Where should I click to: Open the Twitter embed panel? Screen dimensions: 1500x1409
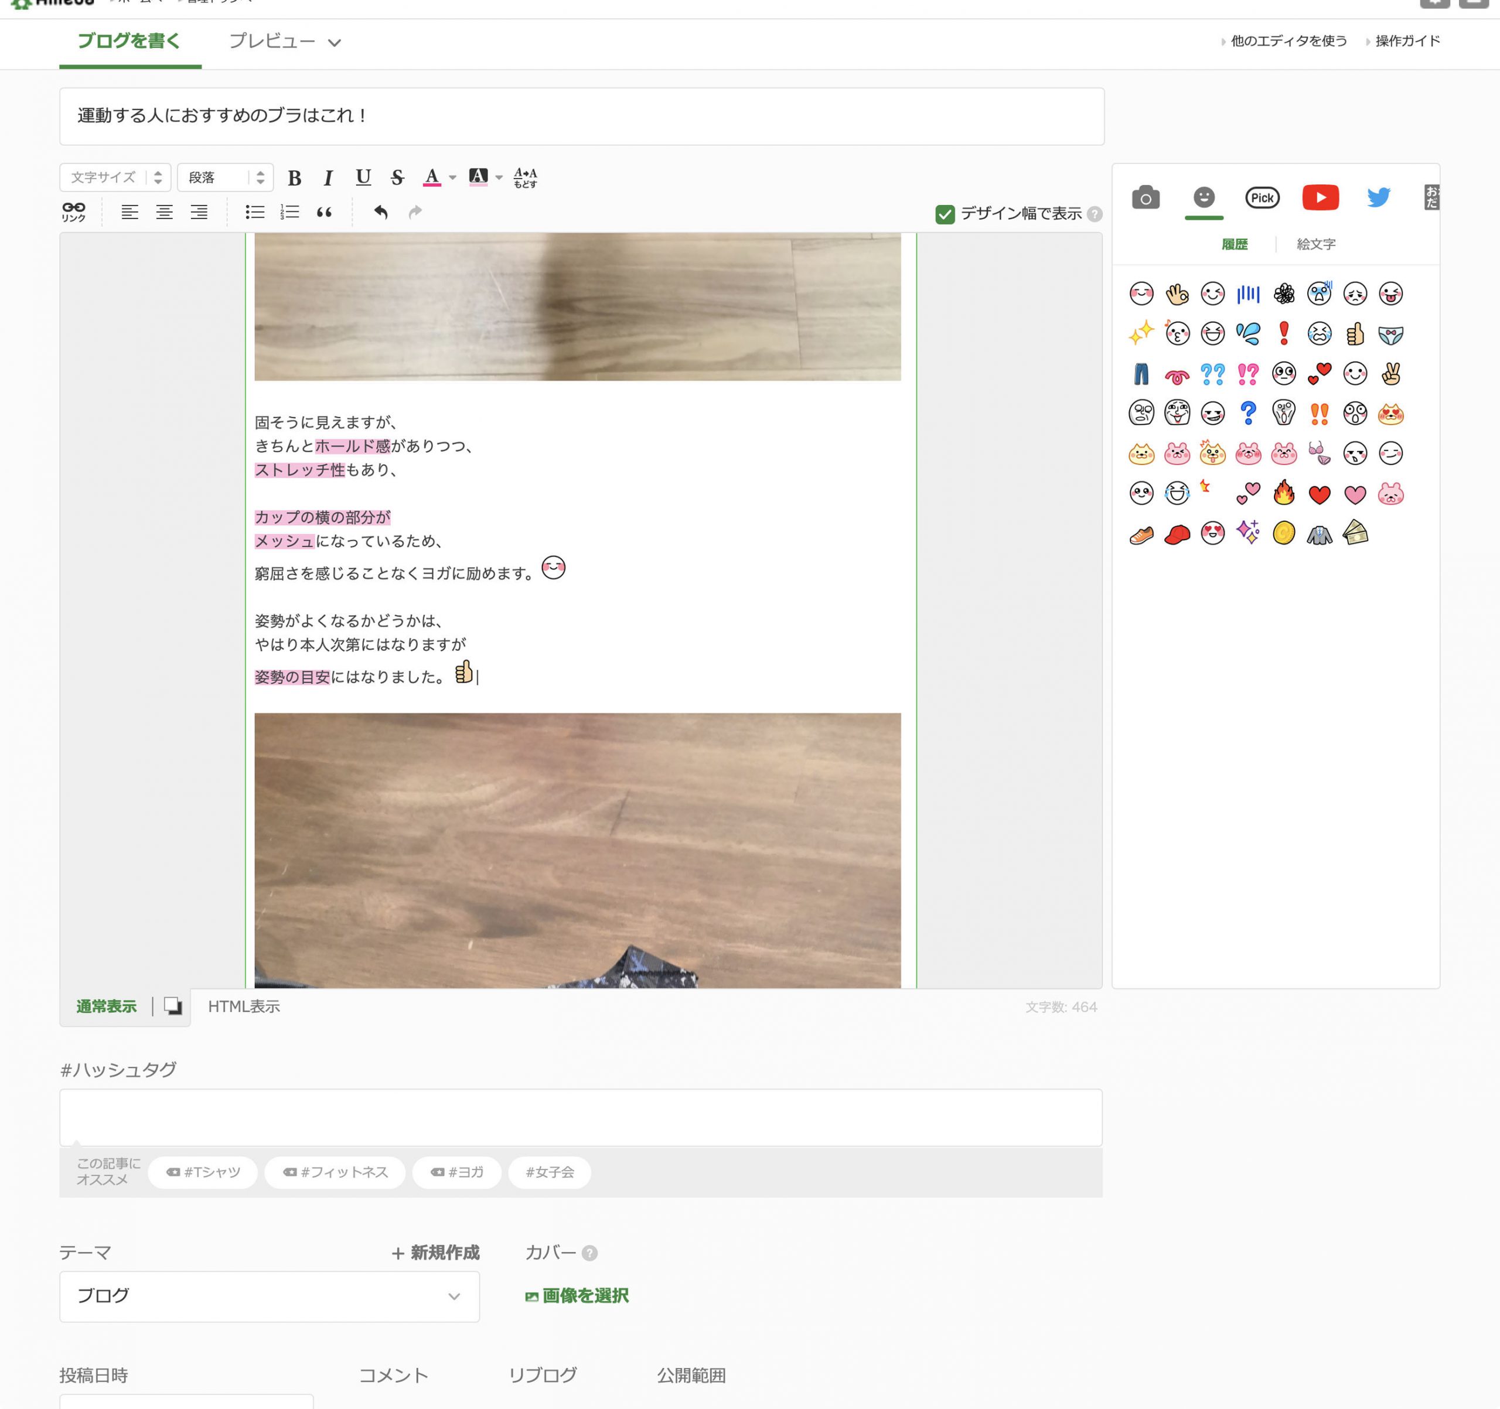[1379, 197]
